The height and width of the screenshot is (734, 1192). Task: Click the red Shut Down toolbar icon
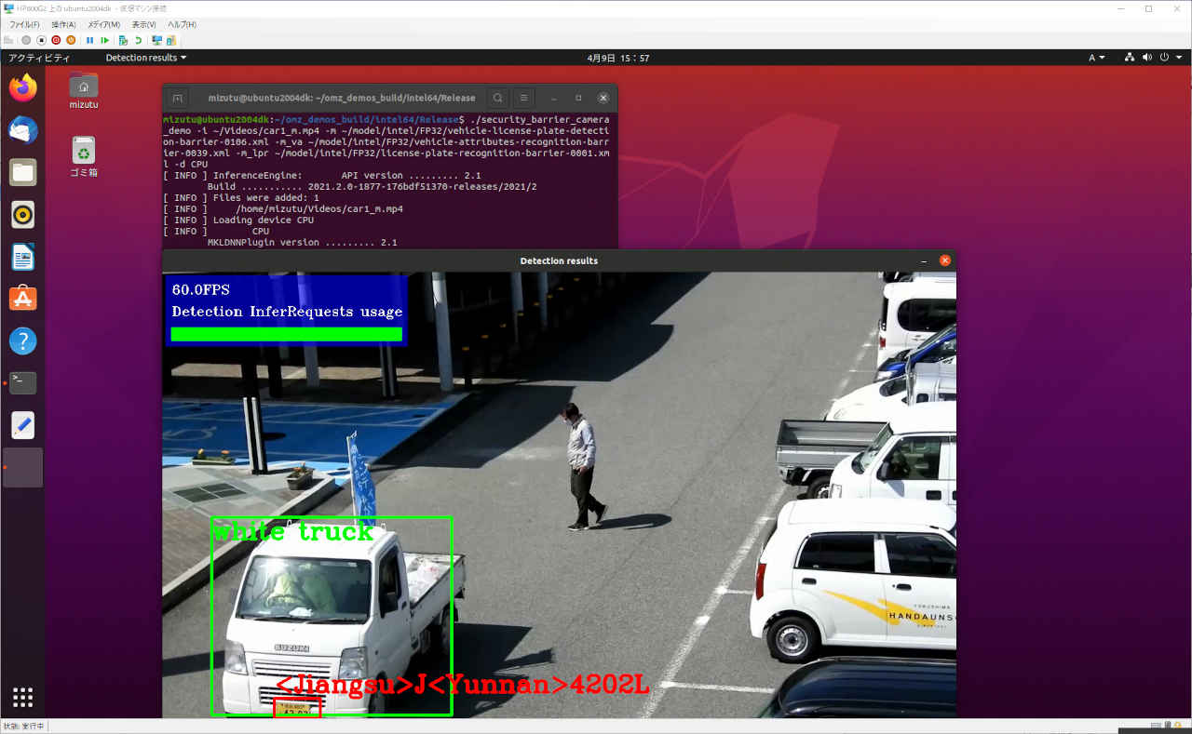point(56,40)
